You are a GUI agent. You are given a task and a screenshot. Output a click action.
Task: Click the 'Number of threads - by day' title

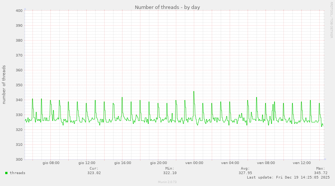pyautogui.click(x=167, y=7)
